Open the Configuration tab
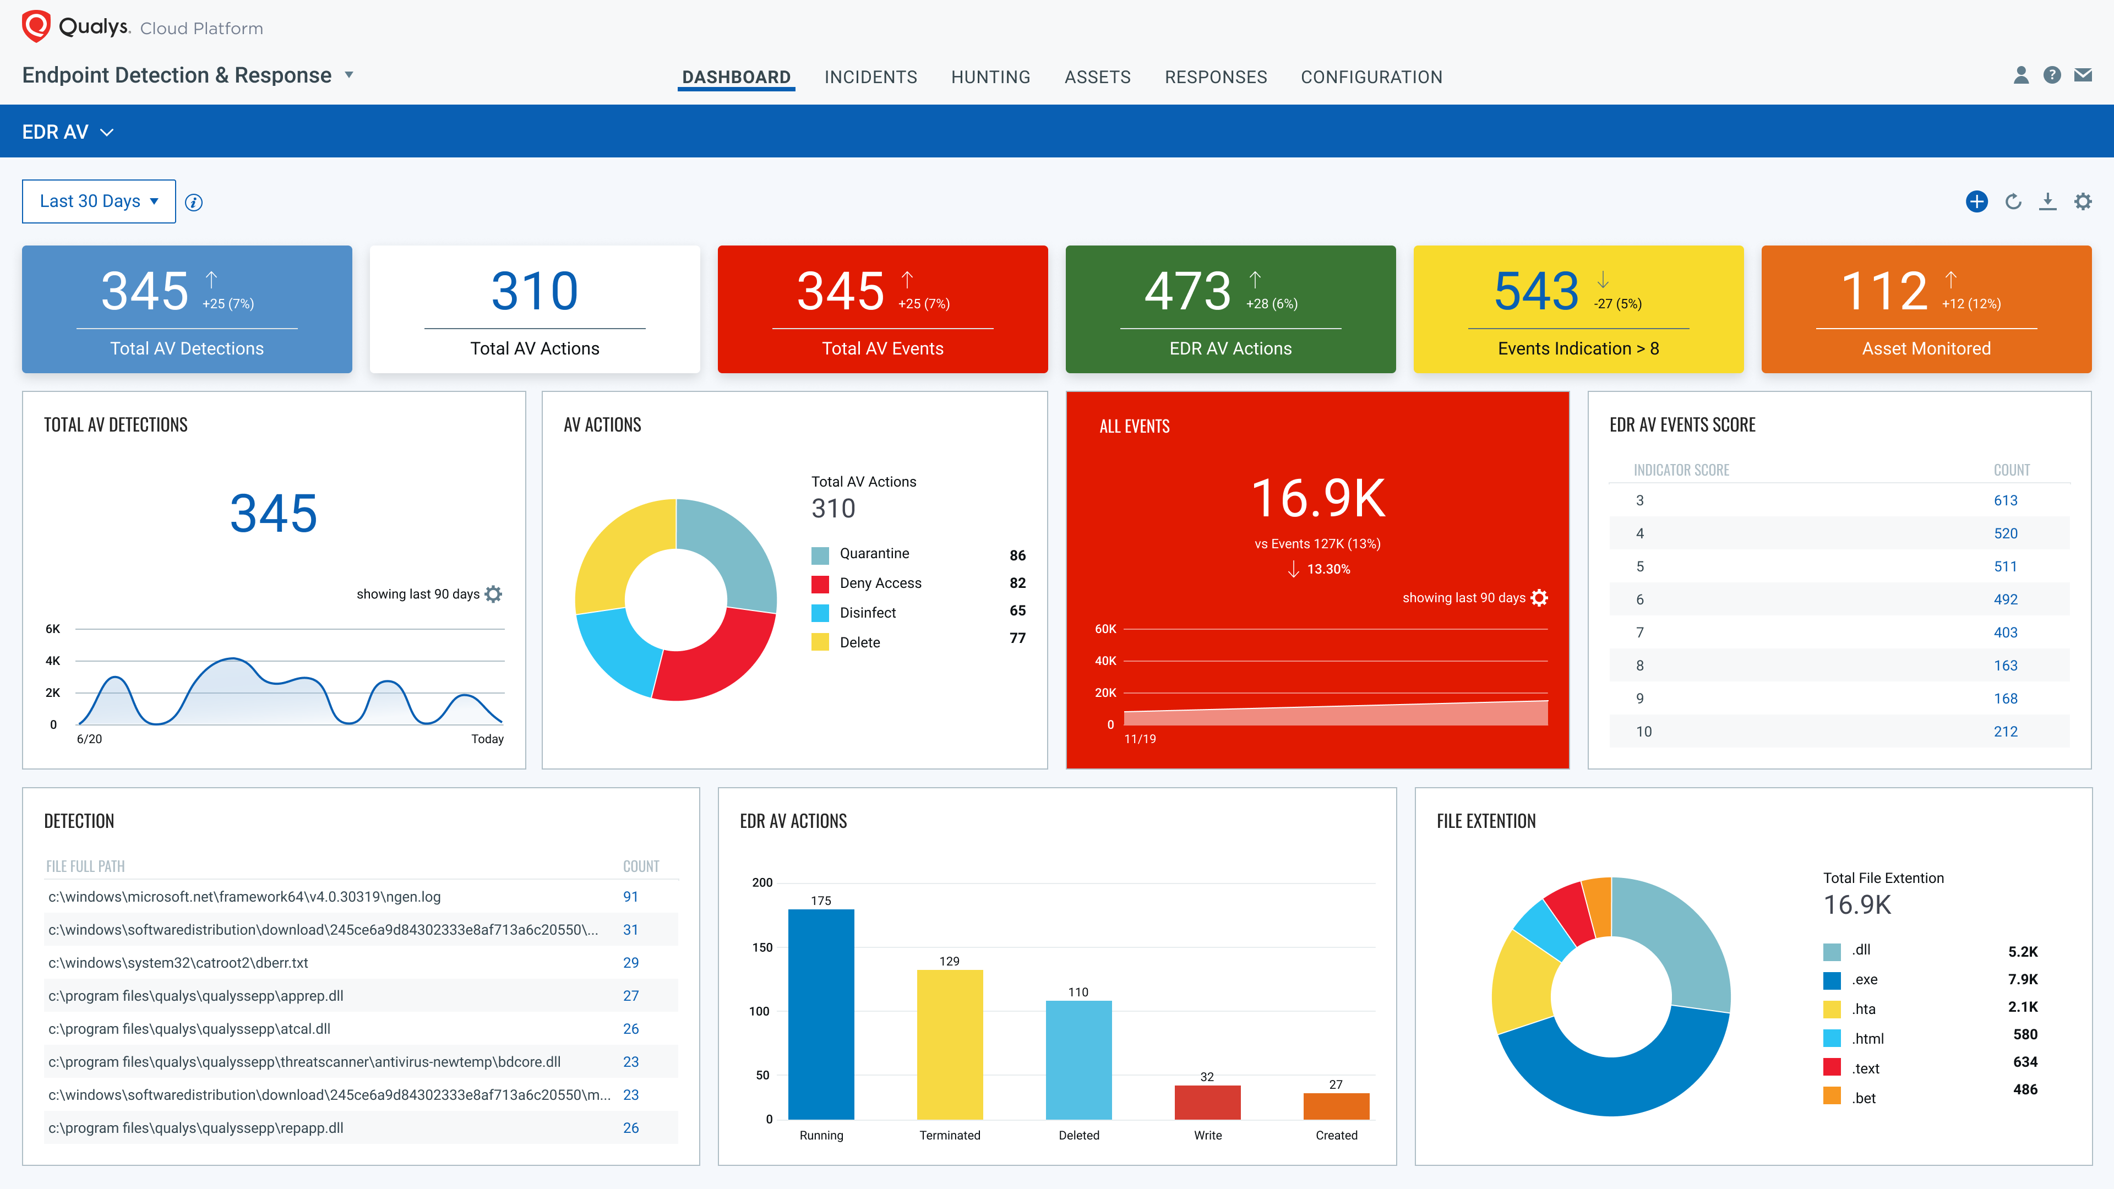 (x=1370, y=77)
